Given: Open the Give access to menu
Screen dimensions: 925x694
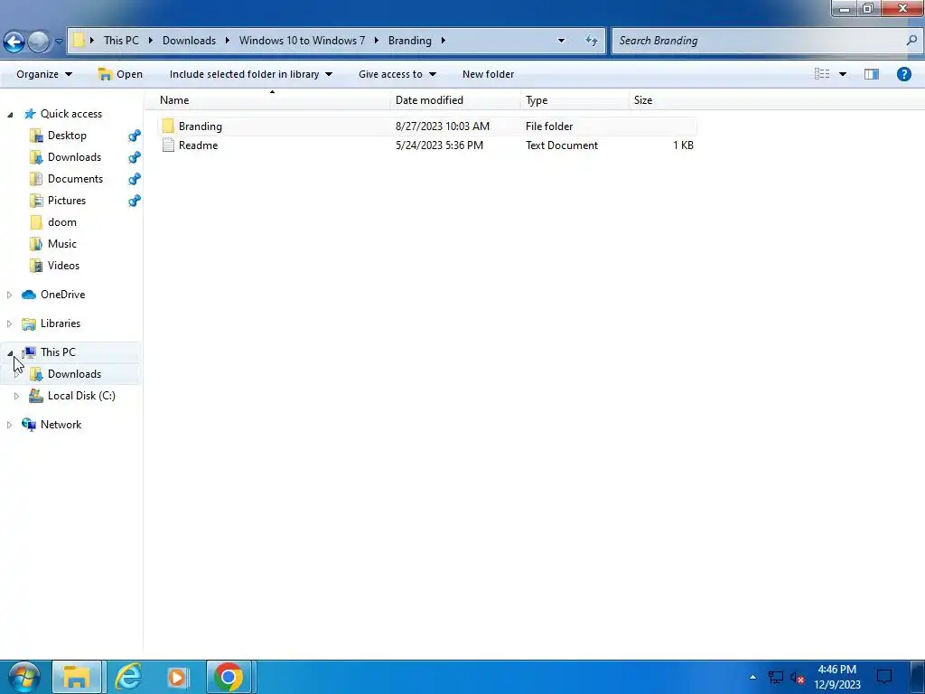Looking at the screenshot, I should pos(397,74).
